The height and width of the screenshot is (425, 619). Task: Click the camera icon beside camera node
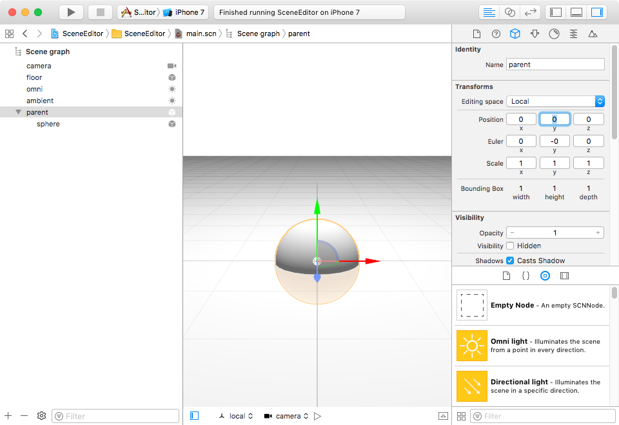point(172,66)
